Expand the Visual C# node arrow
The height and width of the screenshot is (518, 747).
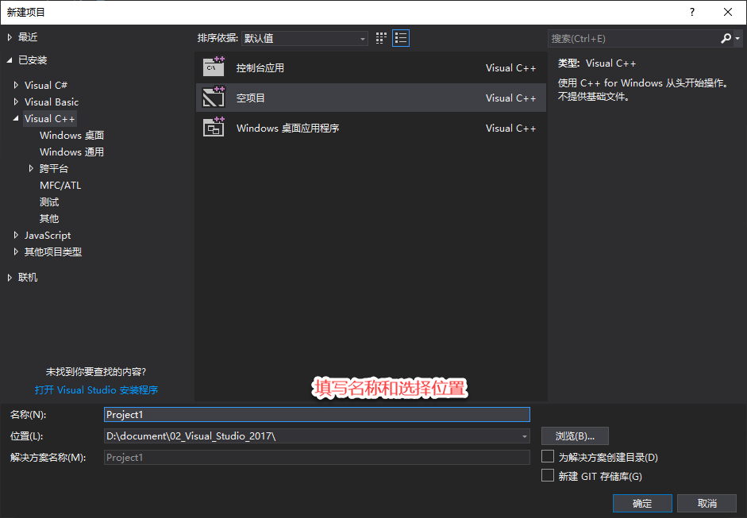(x=16, y=85)
